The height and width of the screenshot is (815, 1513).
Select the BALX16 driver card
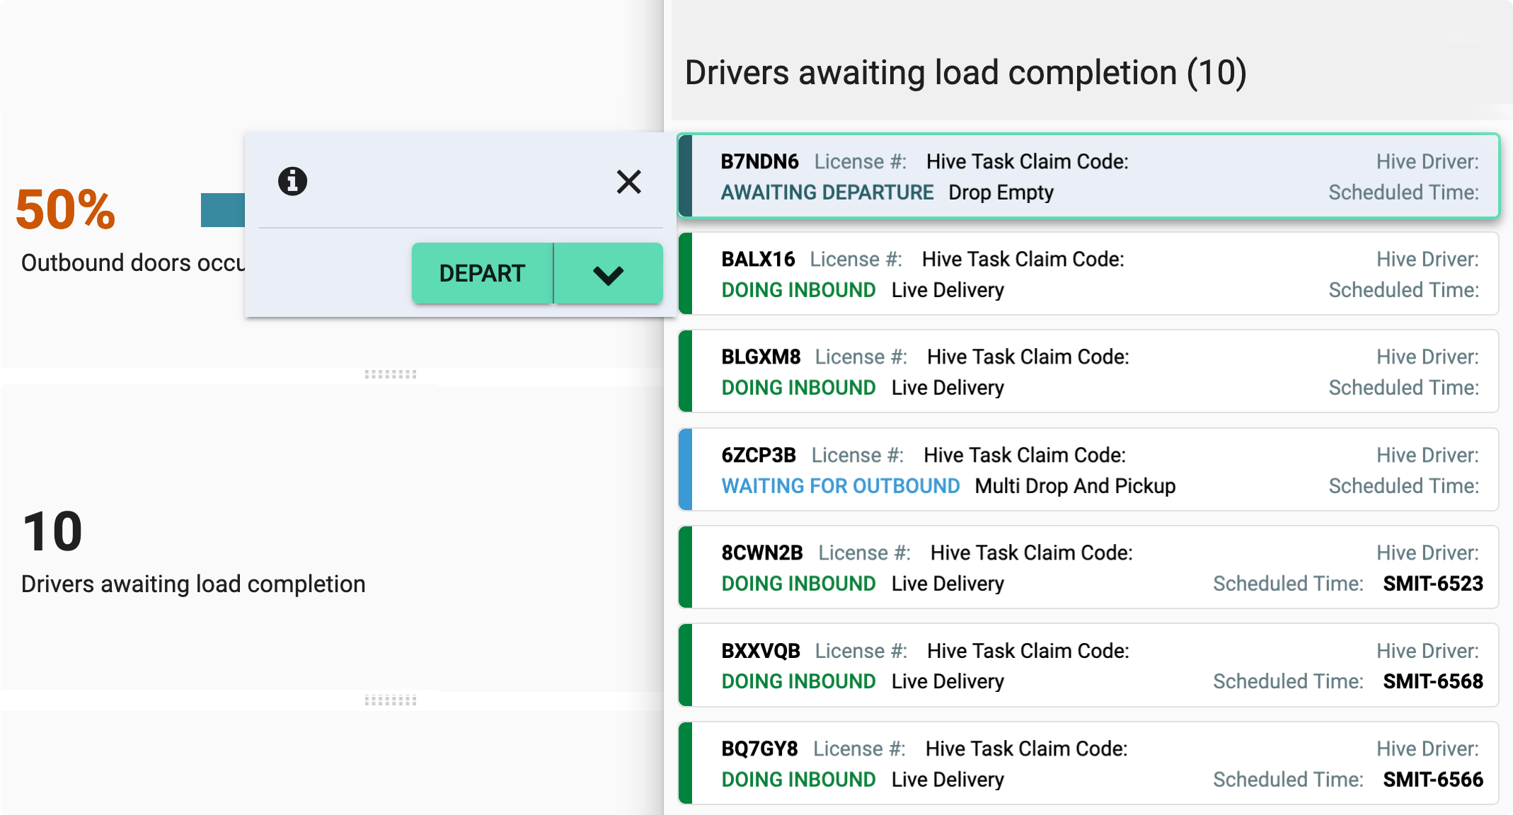click(1088, 274)
